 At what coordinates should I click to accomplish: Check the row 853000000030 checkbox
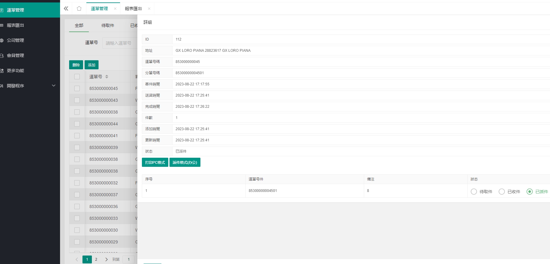77,230
